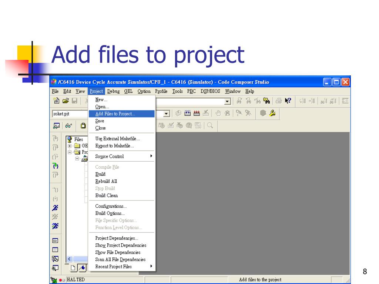Image resolution: width=379 pixels, height=284 pixels.
Task: Click the incremental build toolbar icon
Action: [188, 113]
